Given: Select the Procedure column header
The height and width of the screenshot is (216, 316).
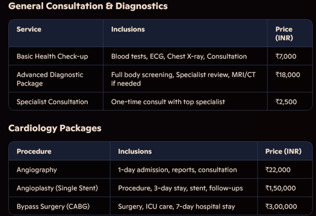Looking at the screenshot, I should coord(34,151).
